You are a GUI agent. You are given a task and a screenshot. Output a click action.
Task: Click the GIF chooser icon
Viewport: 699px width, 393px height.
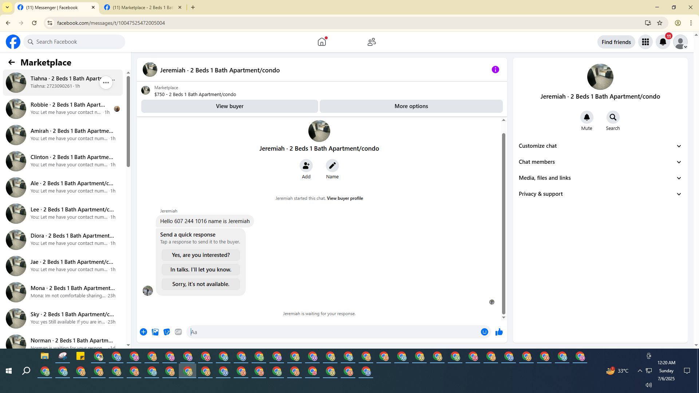coord(178,332)
